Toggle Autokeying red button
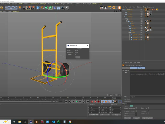The height and width of the screenshot is (124, 165). tap(95, 102)
